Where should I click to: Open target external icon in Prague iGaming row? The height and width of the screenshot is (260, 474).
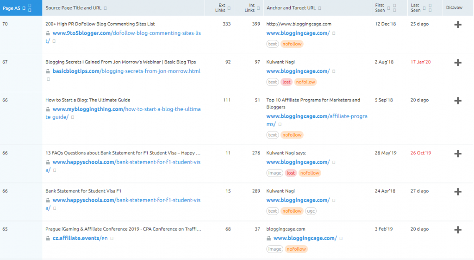(x=341, y=239)
